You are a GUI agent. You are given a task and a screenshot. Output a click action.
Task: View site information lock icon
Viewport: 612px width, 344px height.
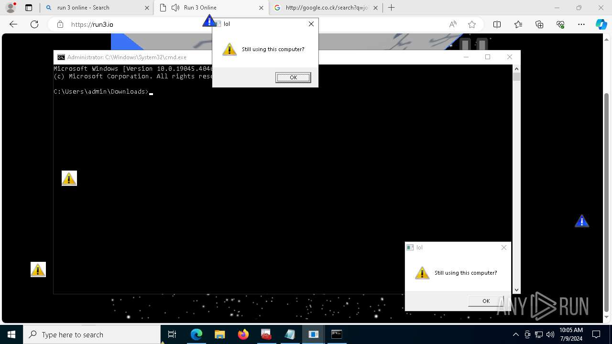tap(60, 24)
